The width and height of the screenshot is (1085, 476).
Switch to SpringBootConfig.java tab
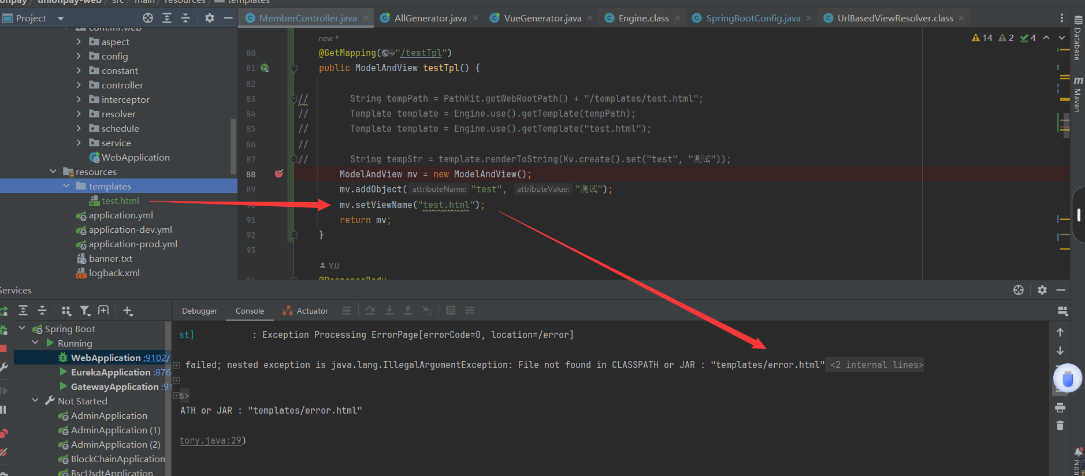pyautogui.click(x=753, y=18)
